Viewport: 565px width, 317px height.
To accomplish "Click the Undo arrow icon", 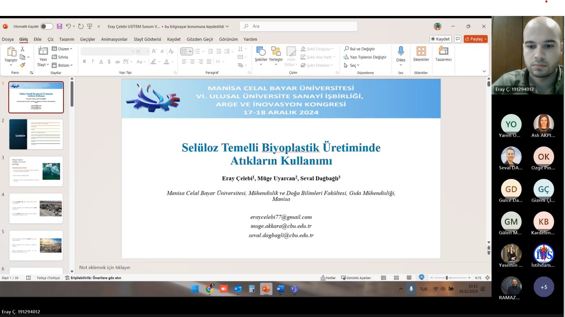I will coord(69,27).
